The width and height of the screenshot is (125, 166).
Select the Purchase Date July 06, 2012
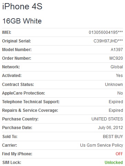110,128
